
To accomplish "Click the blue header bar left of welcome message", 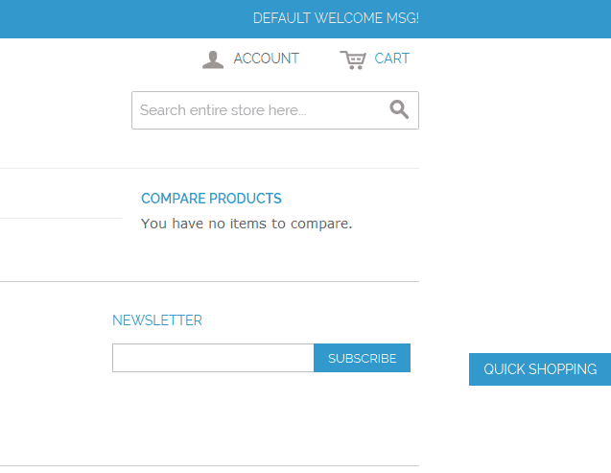I will coord(115,18).
